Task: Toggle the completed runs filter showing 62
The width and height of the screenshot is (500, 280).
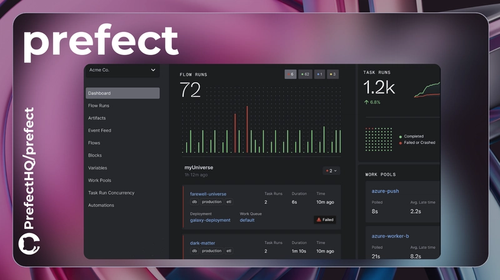Action: click(305, 74)
